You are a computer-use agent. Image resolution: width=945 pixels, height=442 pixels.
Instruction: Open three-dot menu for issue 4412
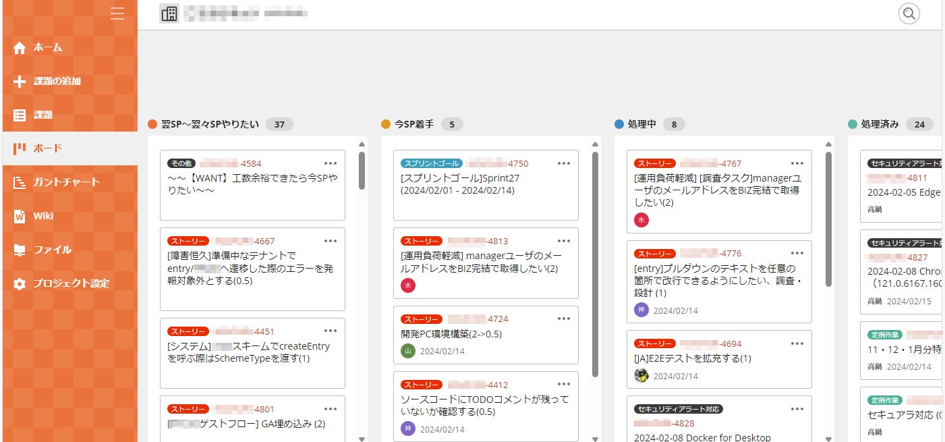coord(564,385)
